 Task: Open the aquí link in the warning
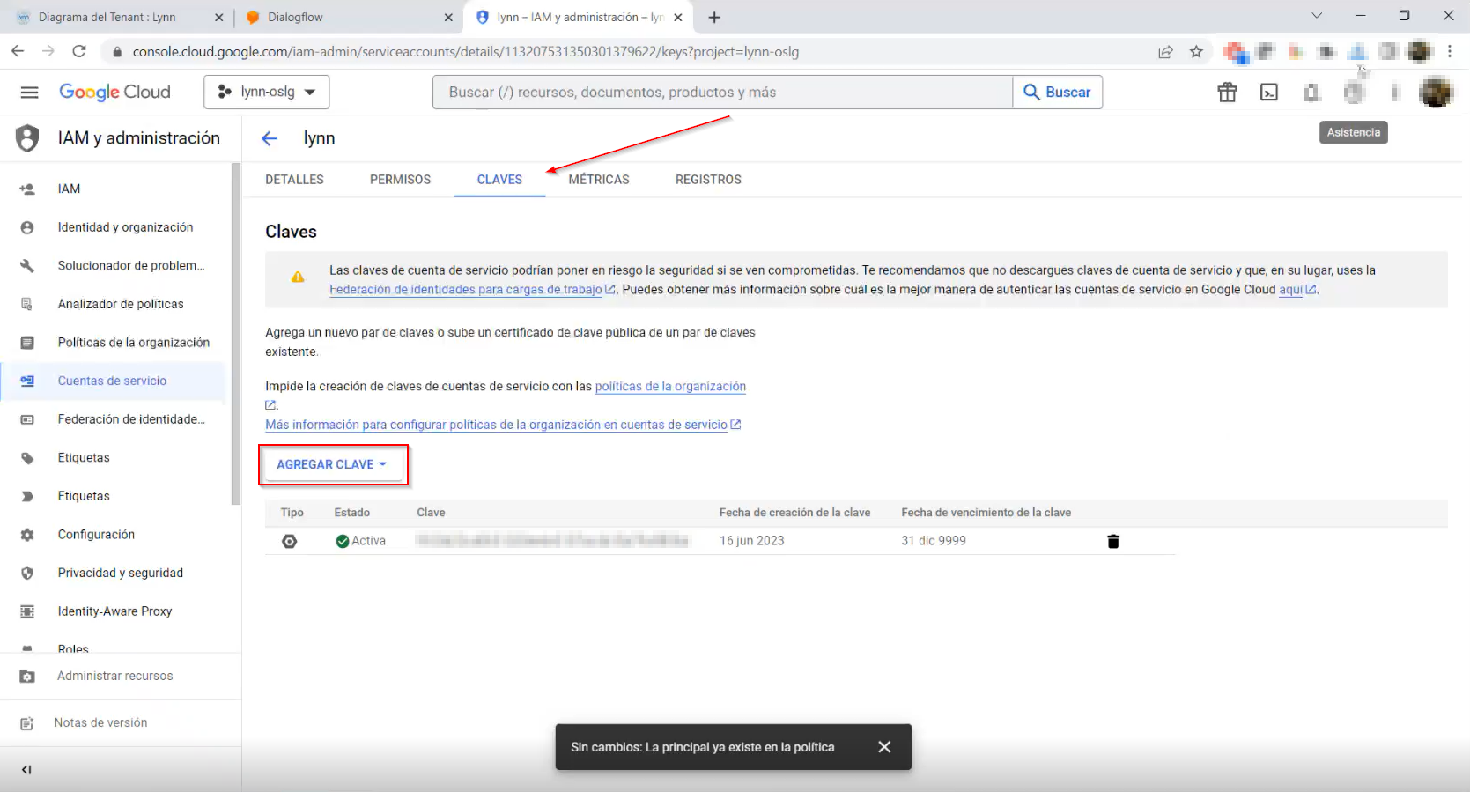(1291, 290)
